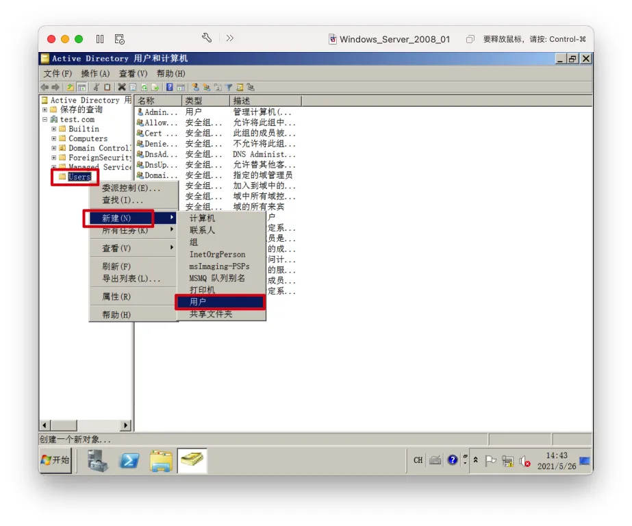Select 组 in the New submenu
Viewport: 632px width, 526px height.
[x=221, y=242]
